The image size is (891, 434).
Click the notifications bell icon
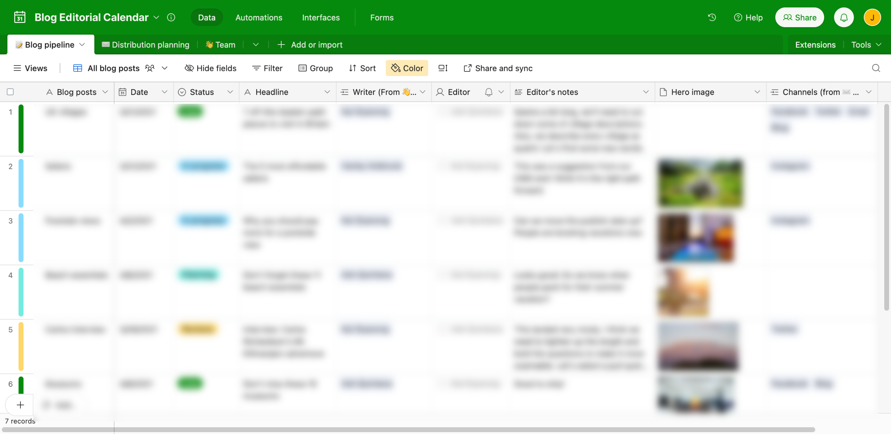[844, 17]
